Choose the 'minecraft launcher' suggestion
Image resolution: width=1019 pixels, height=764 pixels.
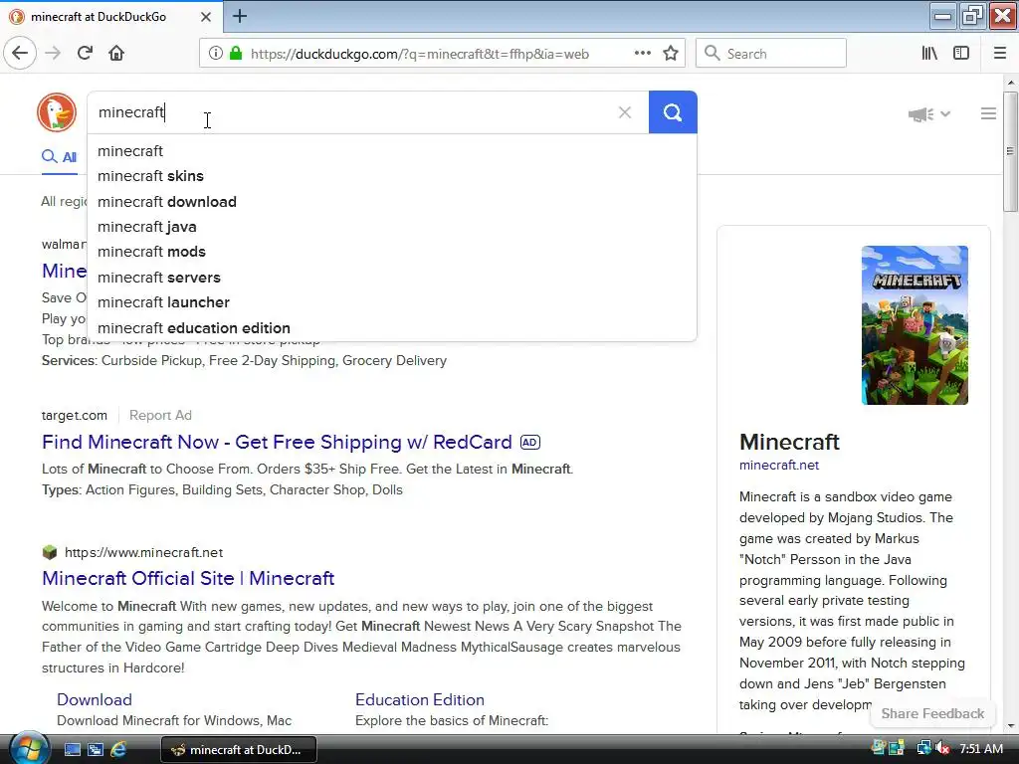pos(392,302)
